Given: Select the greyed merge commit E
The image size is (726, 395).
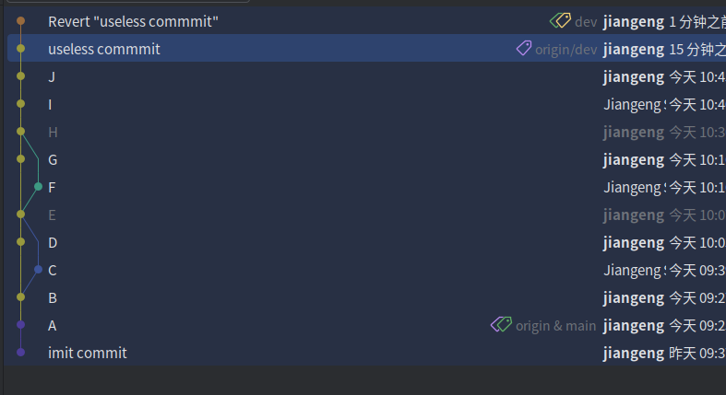Looking at the screenshot, I should 367,215.
